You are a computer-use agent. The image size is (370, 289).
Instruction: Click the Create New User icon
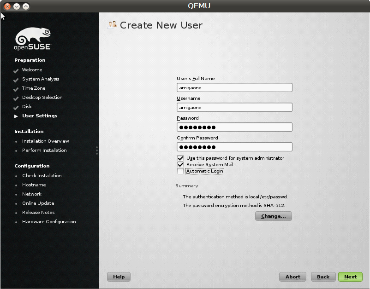click(x=112, y=25)
